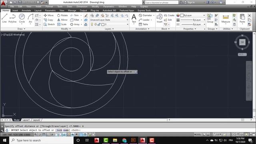
Task: Click the Group tool
Action: click(x=210, y=18)
